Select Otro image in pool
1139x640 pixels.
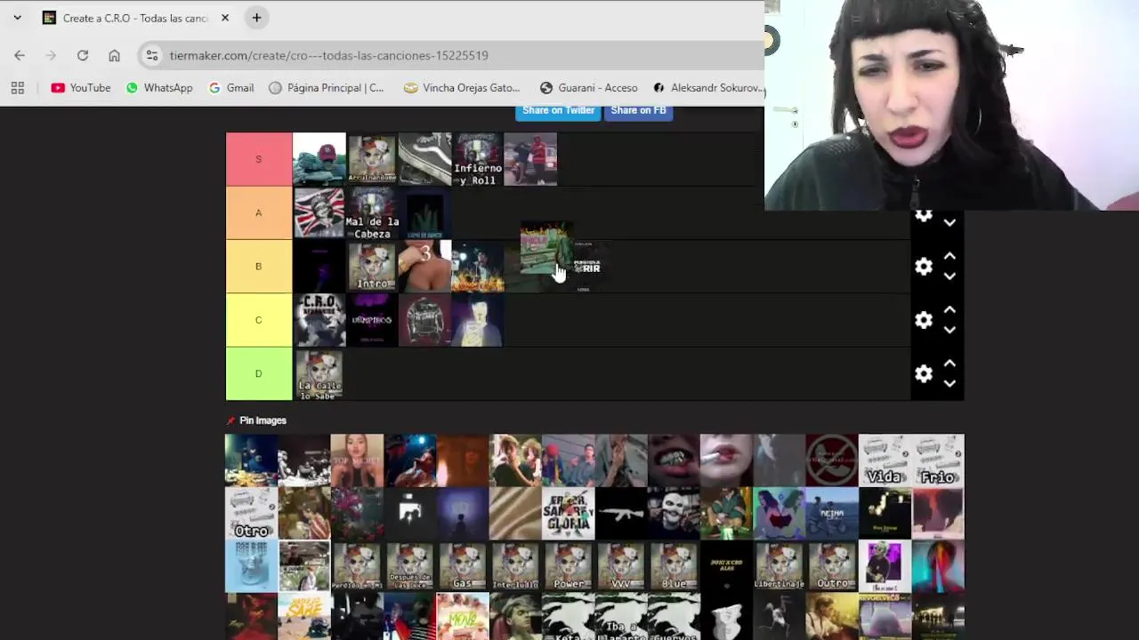pyautogui.click(x=252, y=514)
